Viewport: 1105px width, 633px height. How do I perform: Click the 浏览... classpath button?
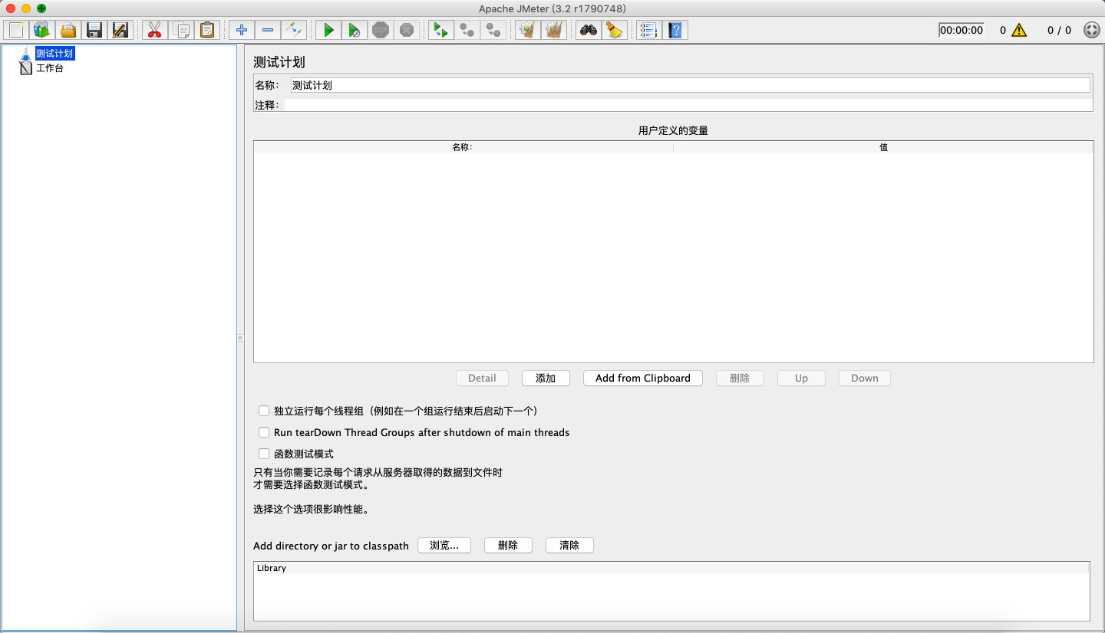444,546
